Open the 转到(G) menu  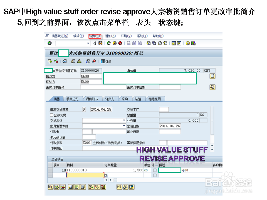(x=95, y=36)
